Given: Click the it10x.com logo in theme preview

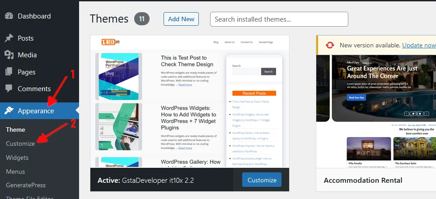Looking at the screenshot, I should point(110,42).
